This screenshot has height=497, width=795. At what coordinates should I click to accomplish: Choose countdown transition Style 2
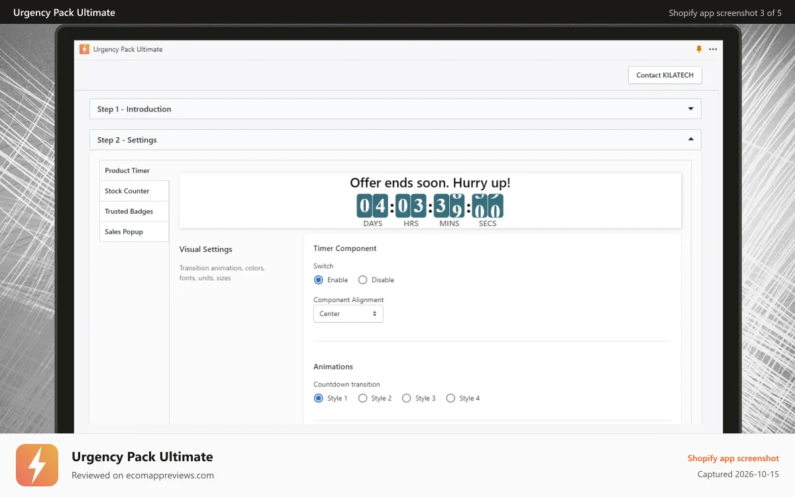click(362, 398)
